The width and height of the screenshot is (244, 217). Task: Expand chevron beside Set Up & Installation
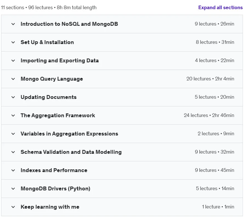pyautogui.click(x=13, y=42)
